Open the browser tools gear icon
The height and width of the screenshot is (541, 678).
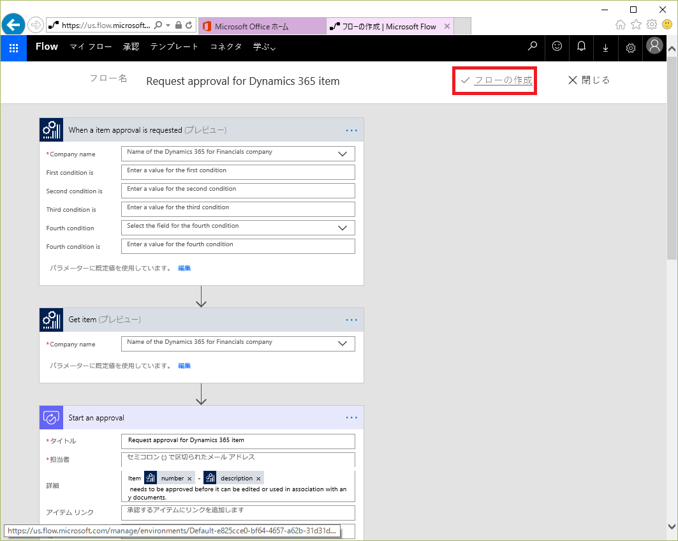[652, 25]
